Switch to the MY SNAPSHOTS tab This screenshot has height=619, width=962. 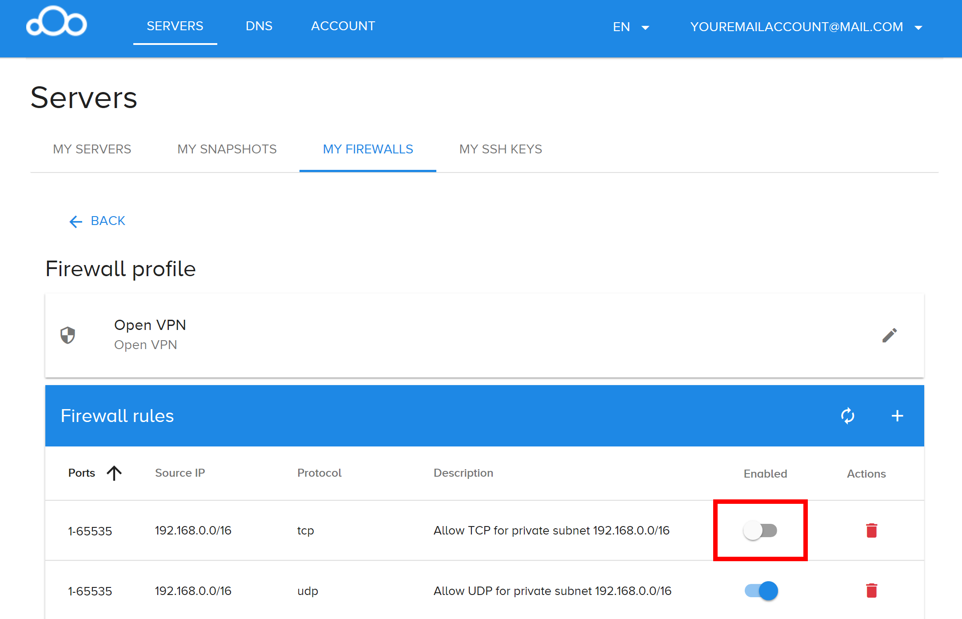(x=227, y=149)
